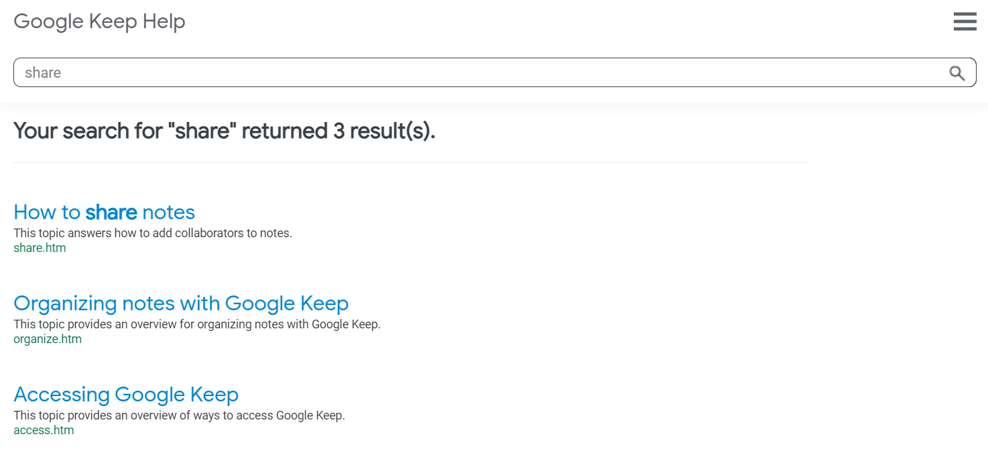Open the "How to share notes" result
Screen dimensions: 988x453
(104, 212)
